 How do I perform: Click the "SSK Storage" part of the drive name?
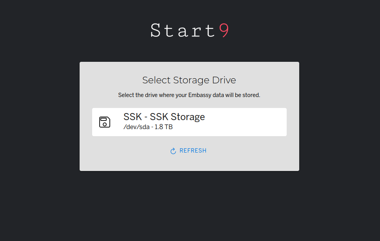pos(177,117)
